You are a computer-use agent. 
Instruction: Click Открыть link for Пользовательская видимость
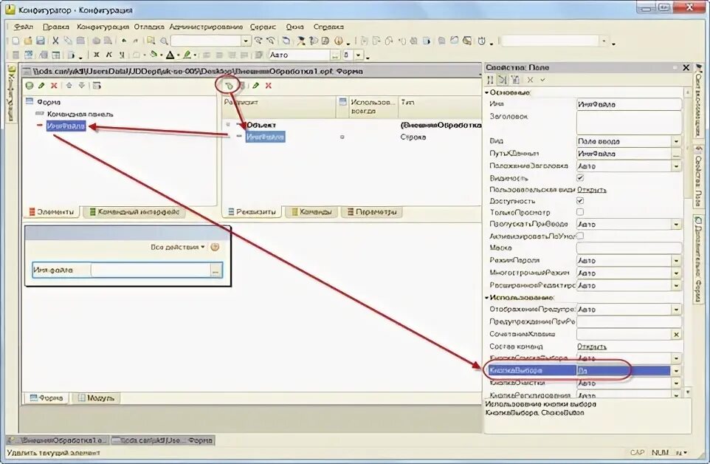tap(591, 189)
